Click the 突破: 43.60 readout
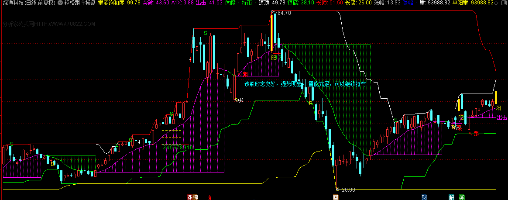The width and height of the screenshot is (508, 200). pos(156,3)
